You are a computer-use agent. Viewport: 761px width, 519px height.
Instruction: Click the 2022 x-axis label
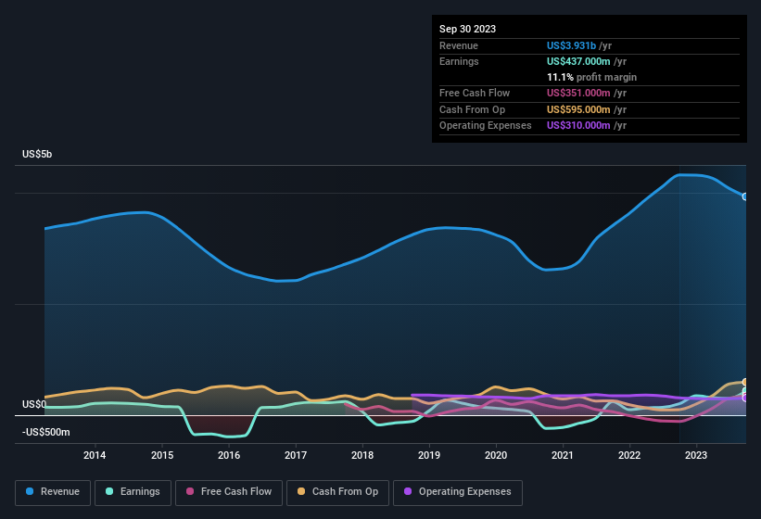[x=629, y=455]
